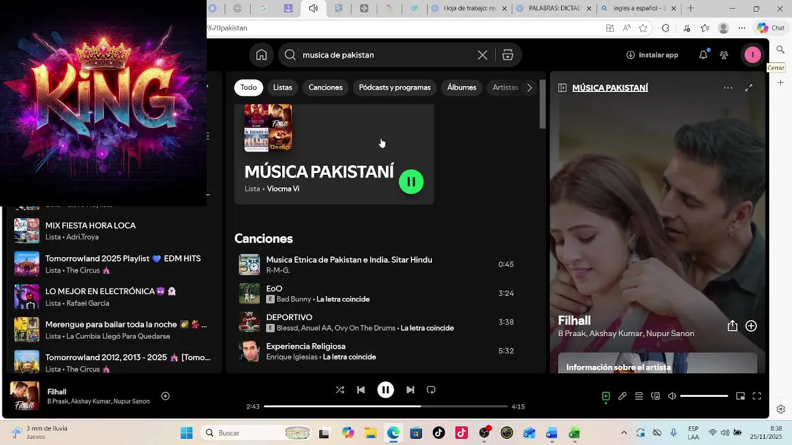Toggle shuffle mode

(x=340, y=390)
